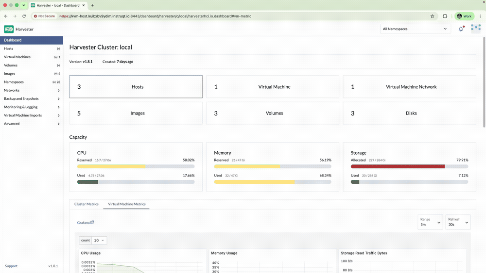Open the 1 Virtual Machine card

[x=273, y=87]
